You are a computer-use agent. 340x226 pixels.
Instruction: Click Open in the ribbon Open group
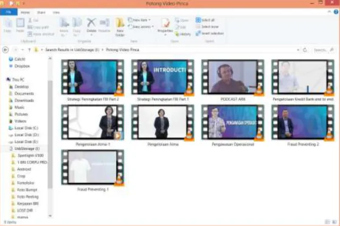point(182,20)
